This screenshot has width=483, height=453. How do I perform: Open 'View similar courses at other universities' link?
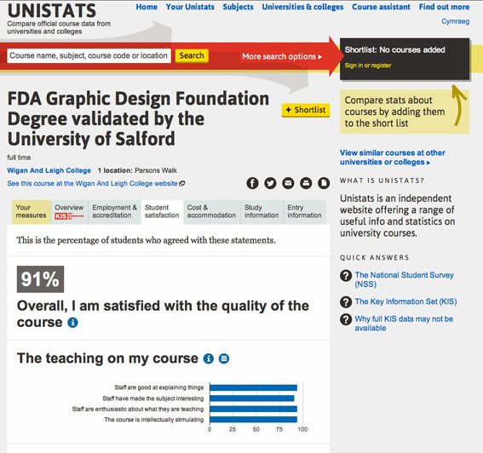393,158
